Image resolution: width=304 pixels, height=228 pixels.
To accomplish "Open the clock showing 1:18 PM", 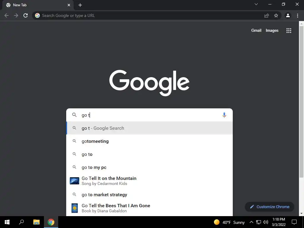I will (x=278, y=222).
